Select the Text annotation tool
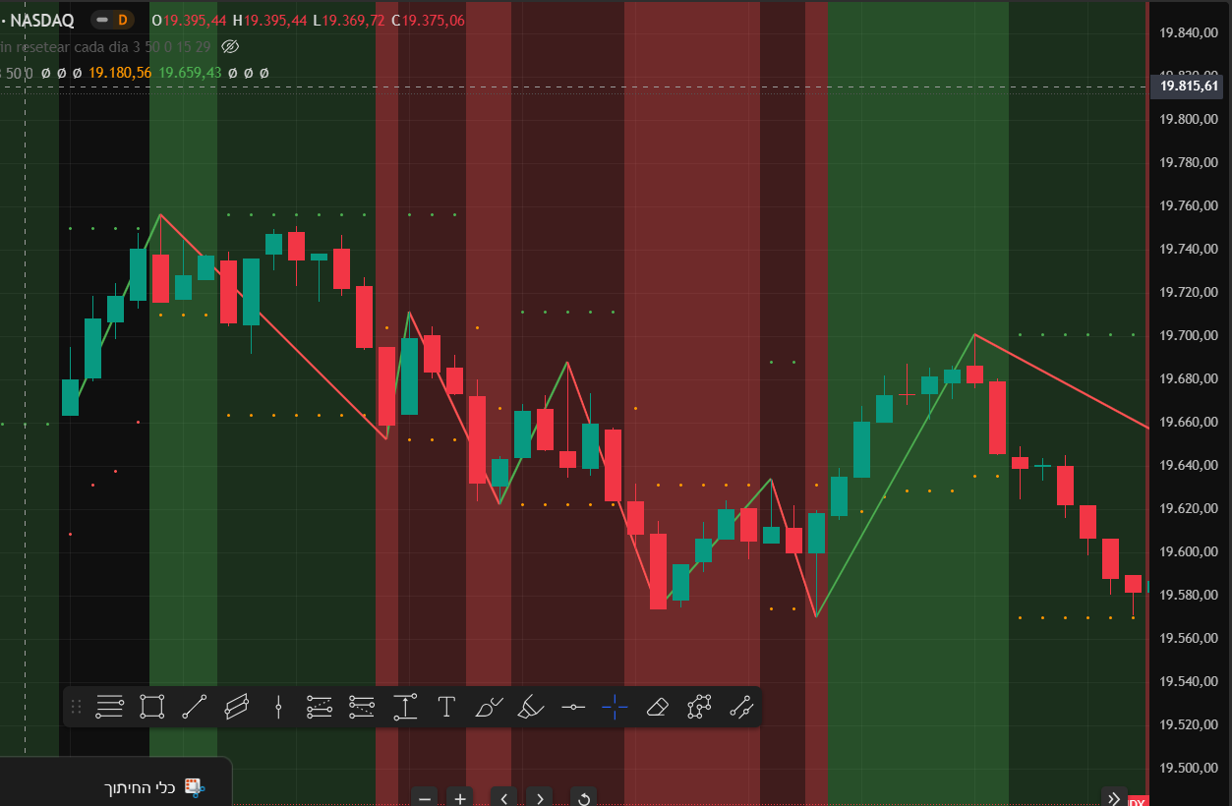1232x806 pixels. pyautogui.click(x=446, y=707)
